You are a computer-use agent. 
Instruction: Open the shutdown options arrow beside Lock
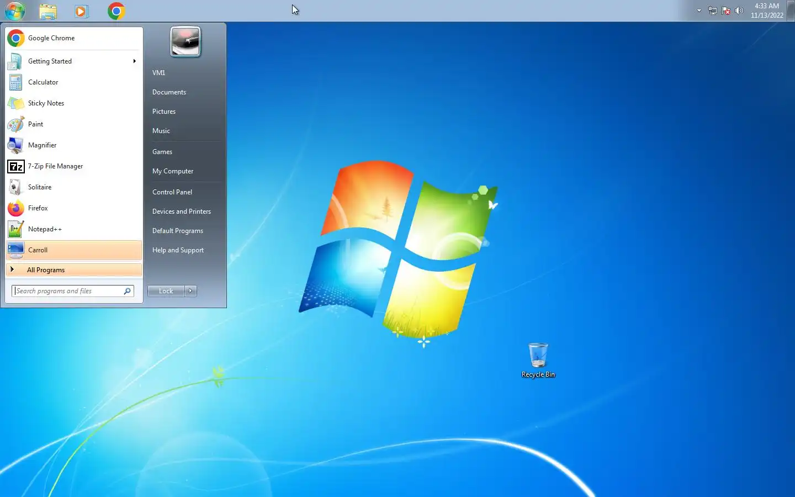coord(190,291)
